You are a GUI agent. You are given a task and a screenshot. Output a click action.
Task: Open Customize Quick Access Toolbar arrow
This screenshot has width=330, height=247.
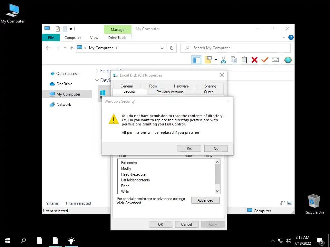point(71,29)
